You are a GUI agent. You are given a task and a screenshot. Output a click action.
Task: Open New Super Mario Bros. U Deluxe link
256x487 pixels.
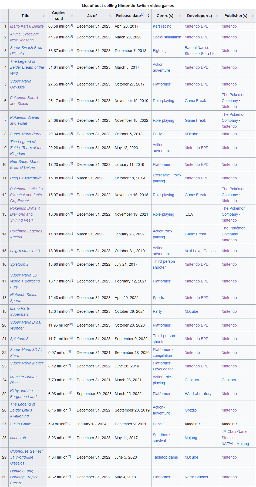(x=25, y=164)
